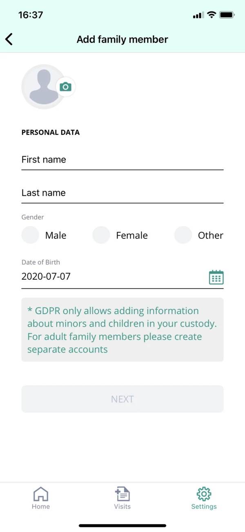The image size is (245, 532).
Task: Select the Female gender option
Action: point(101,235)
